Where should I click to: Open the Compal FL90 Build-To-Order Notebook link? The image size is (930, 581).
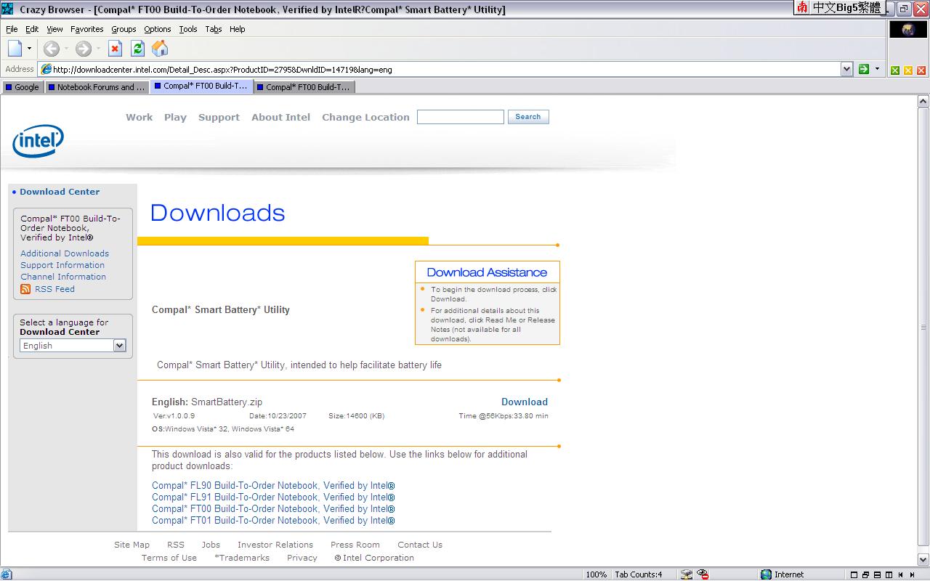[x=273, y=486]
